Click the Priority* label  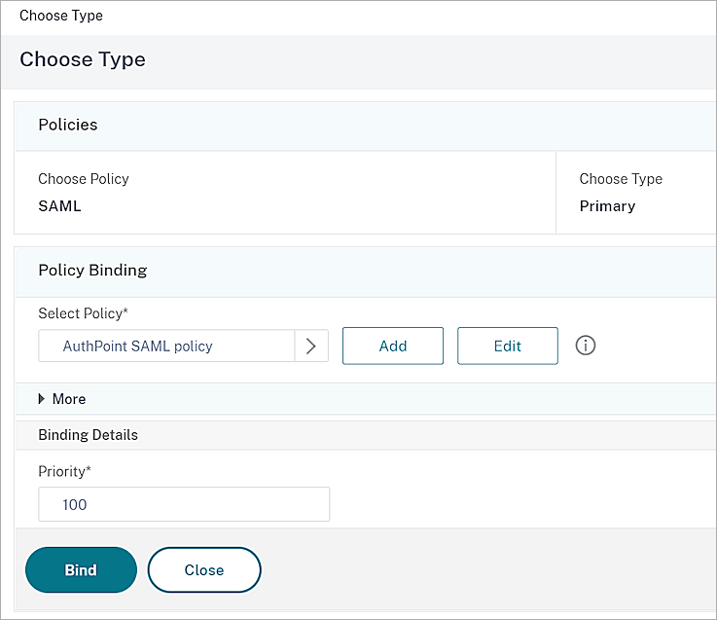tap(65, 471)
